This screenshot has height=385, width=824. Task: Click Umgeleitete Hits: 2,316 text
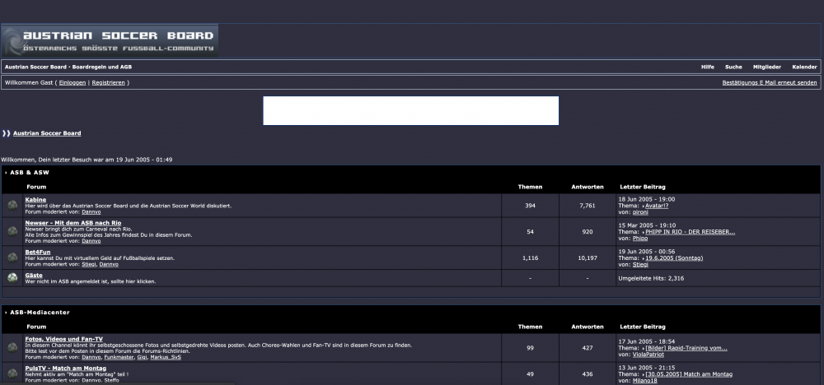651,279
